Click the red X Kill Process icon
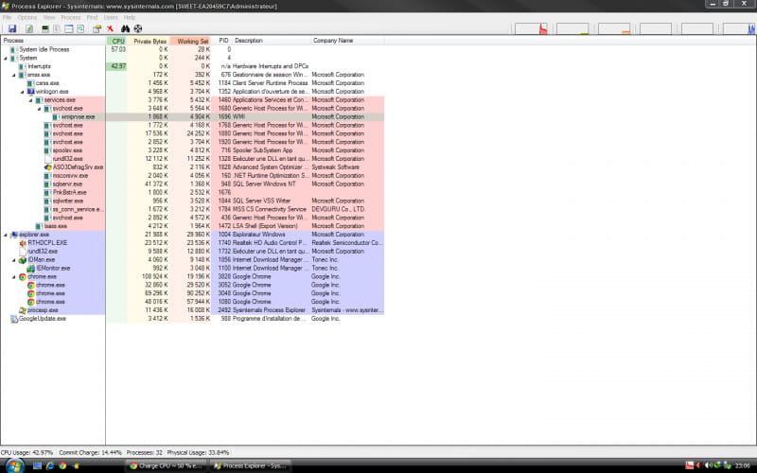Screen dimensions: 757x473 tap(111, 28)
